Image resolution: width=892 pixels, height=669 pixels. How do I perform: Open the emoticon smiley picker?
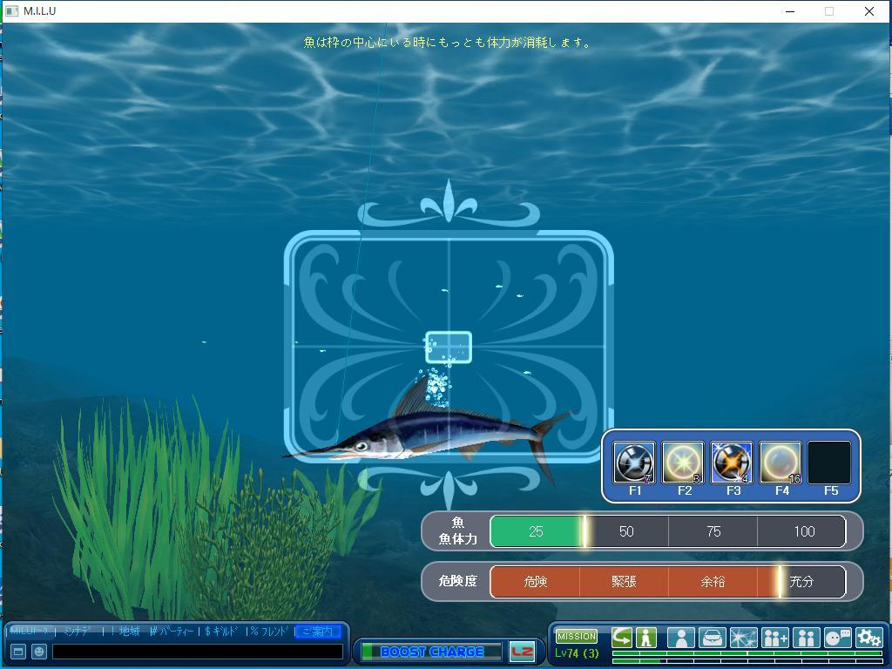39,652
